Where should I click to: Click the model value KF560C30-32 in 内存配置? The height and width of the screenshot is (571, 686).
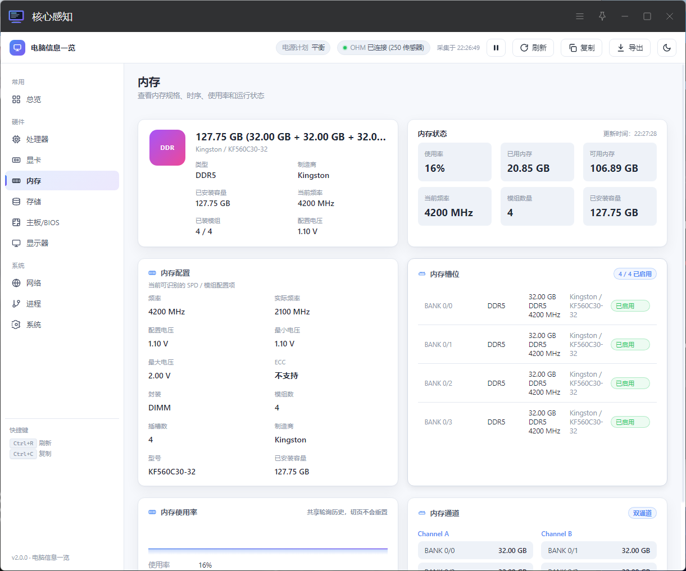click(172, 472)
